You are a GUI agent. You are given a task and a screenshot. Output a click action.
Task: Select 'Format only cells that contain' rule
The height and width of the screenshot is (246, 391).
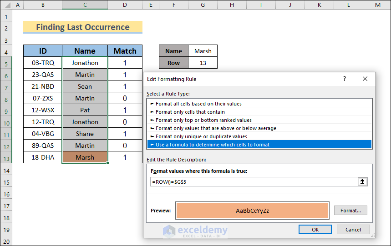point(190,112)
